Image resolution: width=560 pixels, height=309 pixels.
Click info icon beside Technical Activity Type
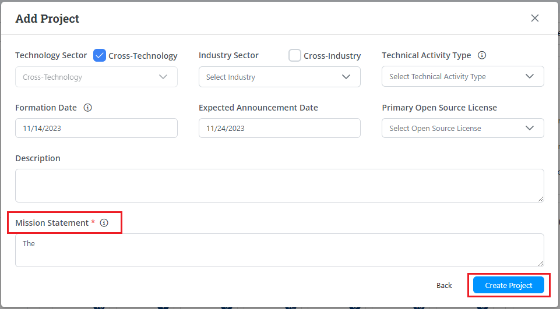point(482,55)
